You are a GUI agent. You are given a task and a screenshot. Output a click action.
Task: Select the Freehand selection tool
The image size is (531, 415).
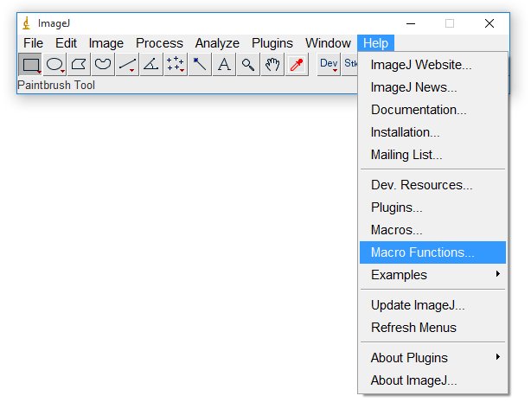[x=103, y=64]
